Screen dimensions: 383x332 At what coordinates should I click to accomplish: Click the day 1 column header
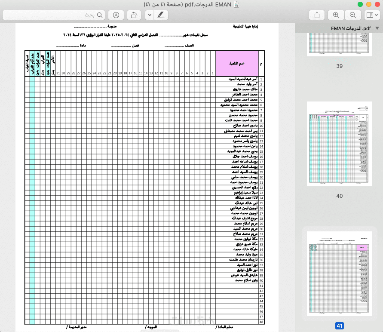point(213,73)
